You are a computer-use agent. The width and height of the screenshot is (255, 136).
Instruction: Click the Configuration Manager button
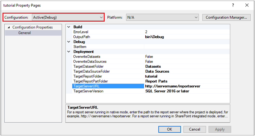(x=226, y=17)
